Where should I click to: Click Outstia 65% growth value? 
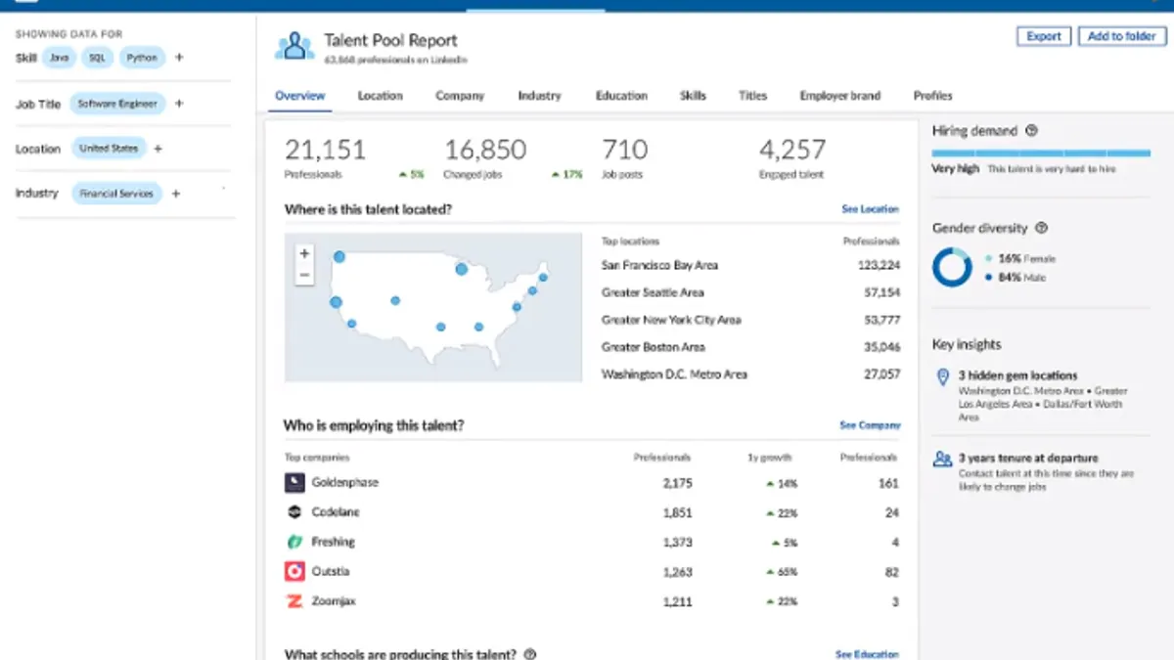click(x=783, y=572)
